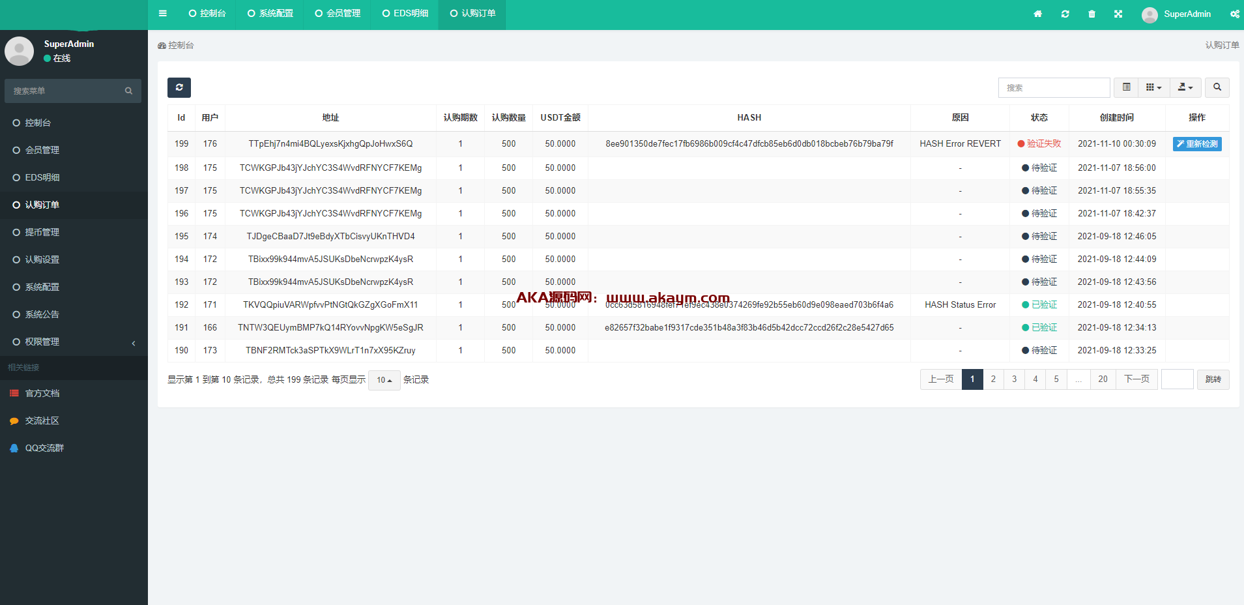Click the 跳转 jump button
1244x605 pixels.
click(1213, 379)
